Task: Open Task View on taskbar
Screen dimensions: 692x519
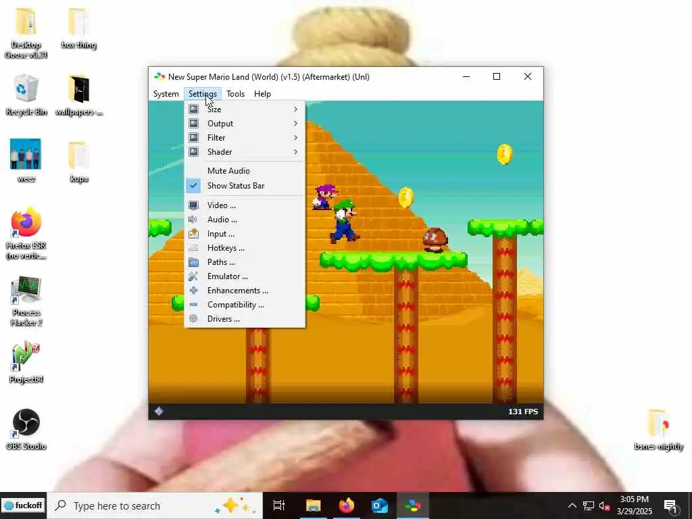Action: 279,505
